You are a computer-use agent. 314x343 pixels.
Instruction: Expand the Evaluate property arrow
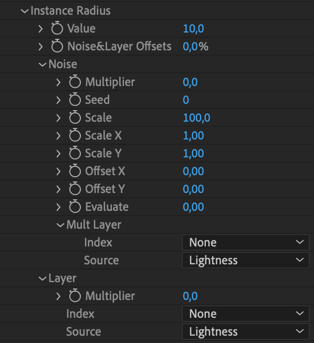[58, 207]
